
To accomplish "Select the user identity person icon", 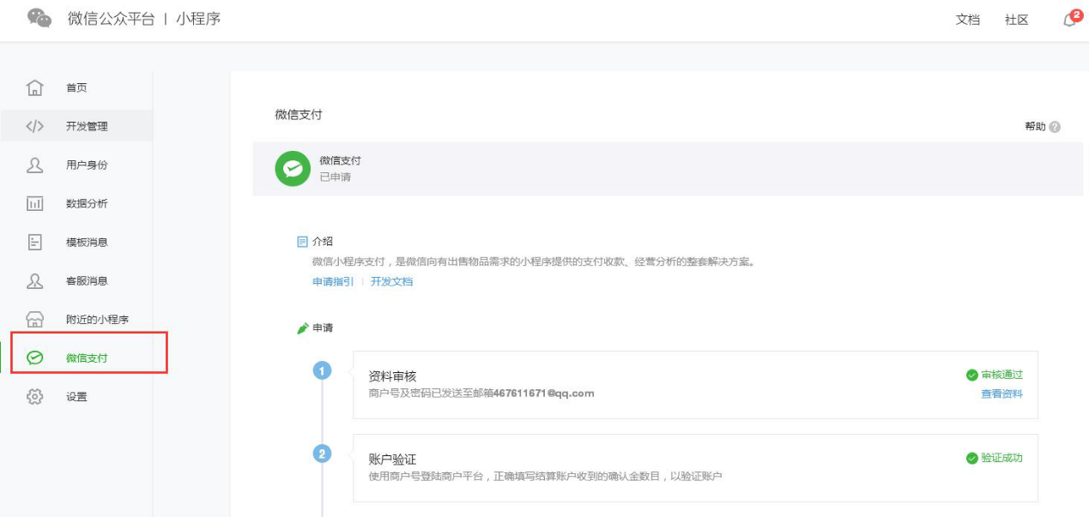I will coord(34,165).
